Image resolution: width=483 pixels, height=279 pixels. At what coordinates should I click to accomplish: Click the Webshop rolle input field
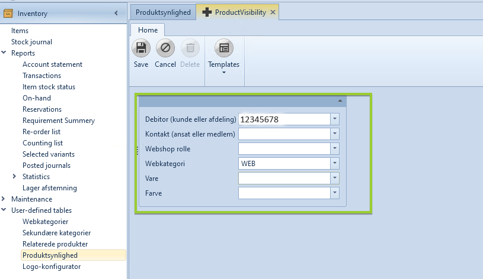click(284, 149)
